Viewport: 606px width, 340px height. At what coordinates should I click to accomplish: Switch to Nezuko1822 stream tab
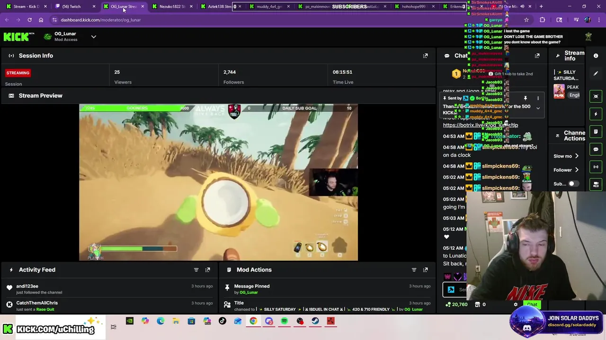172,7
